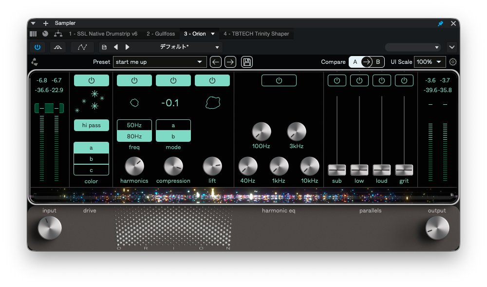This screenshot has width=487, height=287.
Task: Load previous Orion preset left arrow
Action: click(x=216, y=62)
